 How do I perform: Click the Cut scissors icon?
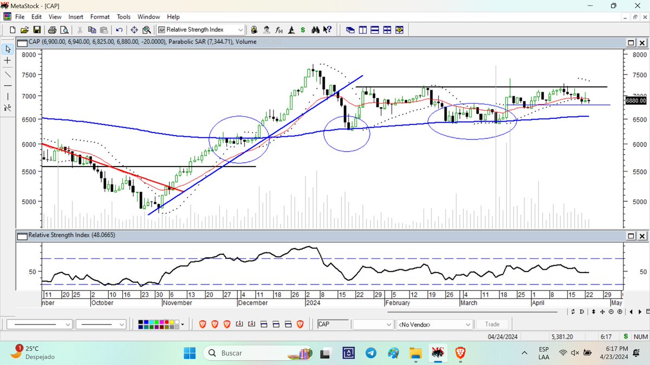click(80, 30)
